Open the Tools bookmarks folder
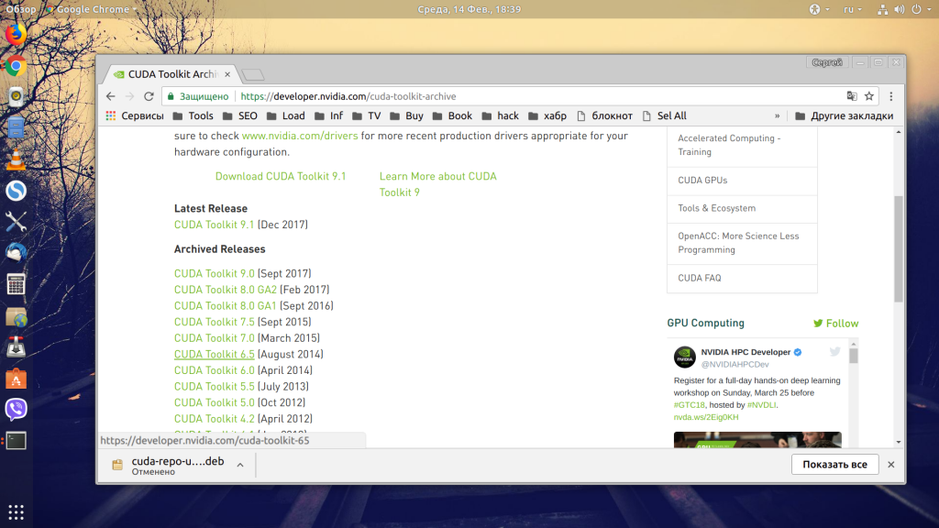Image resolution: width=939 pixels, height=528 pixels. (193, 116)
